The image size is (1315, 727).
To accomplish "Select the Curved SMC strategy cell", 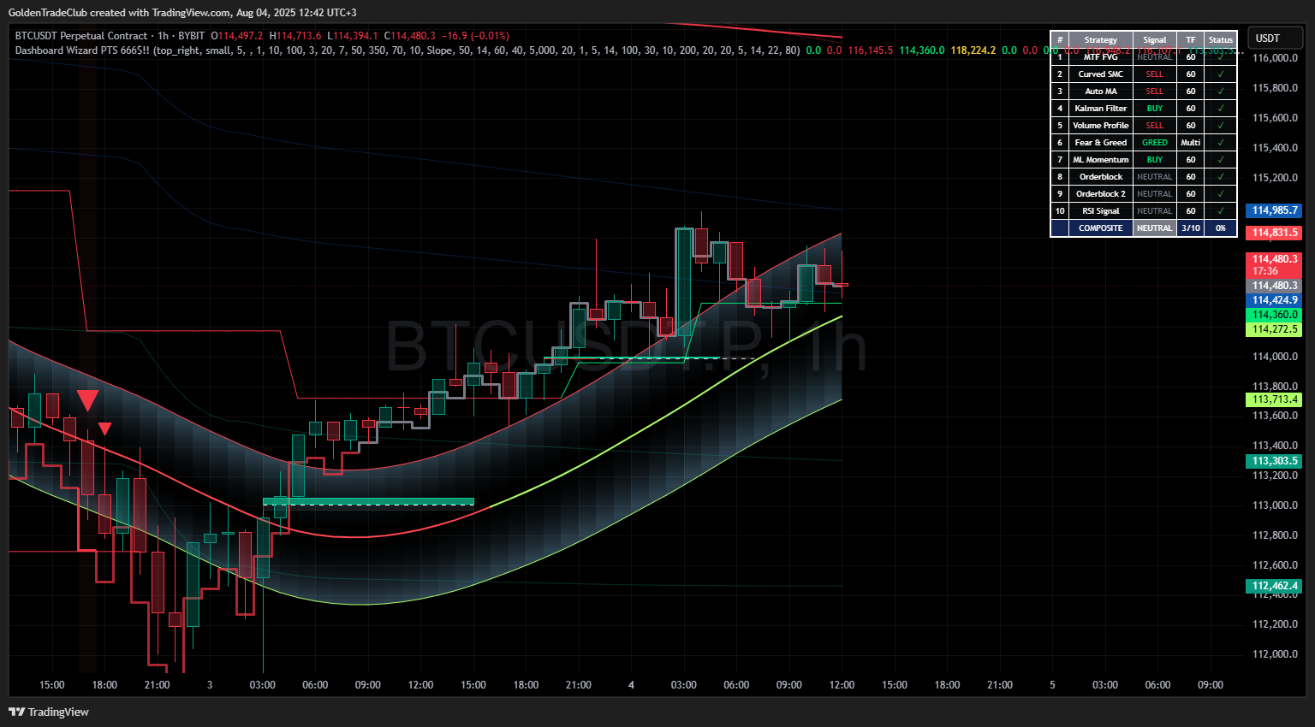I will coord(1101,74).
